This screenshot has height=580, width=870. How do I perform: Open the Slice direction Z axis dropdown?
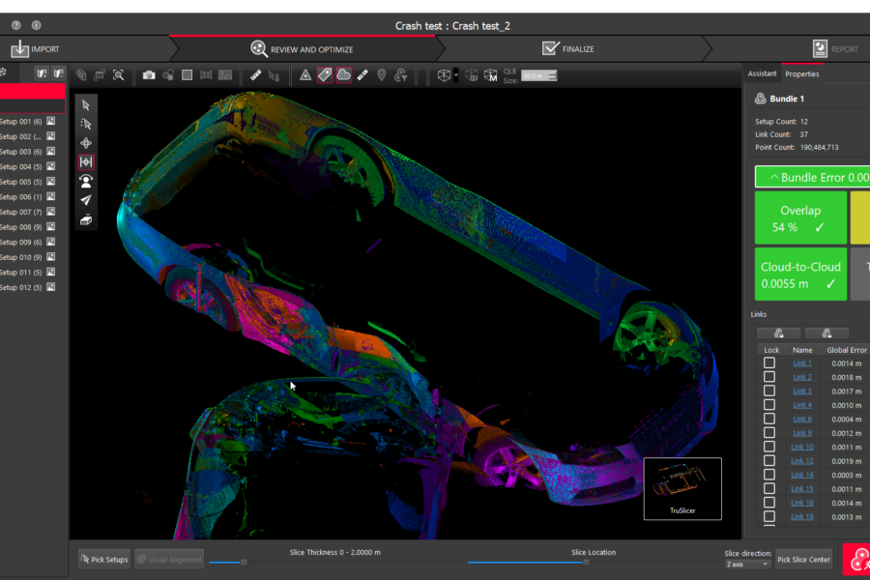click(x=747, y=564)
